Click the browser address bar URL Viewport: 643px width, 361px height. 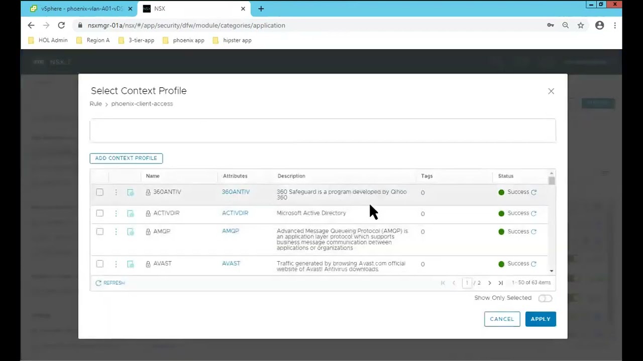pyautogui.click(x=186, y=25)
